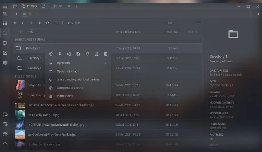The height and width of the screenshot is (152, 262).
Task: Open the global search sidebar icon
Action: click(x=5, y=14)
